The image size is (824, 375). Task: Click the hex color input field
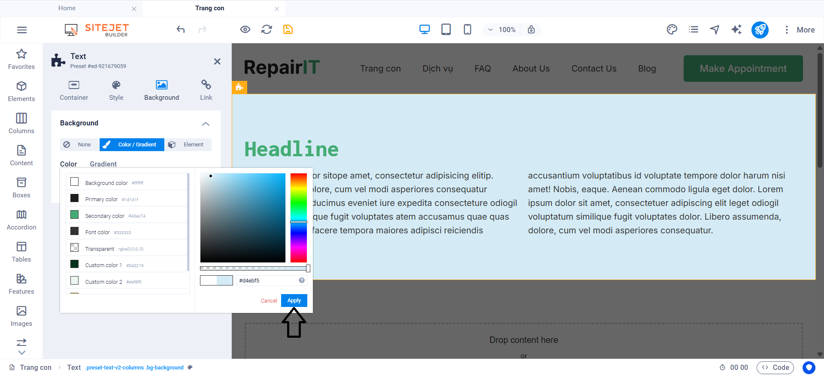tap(267, 281)
